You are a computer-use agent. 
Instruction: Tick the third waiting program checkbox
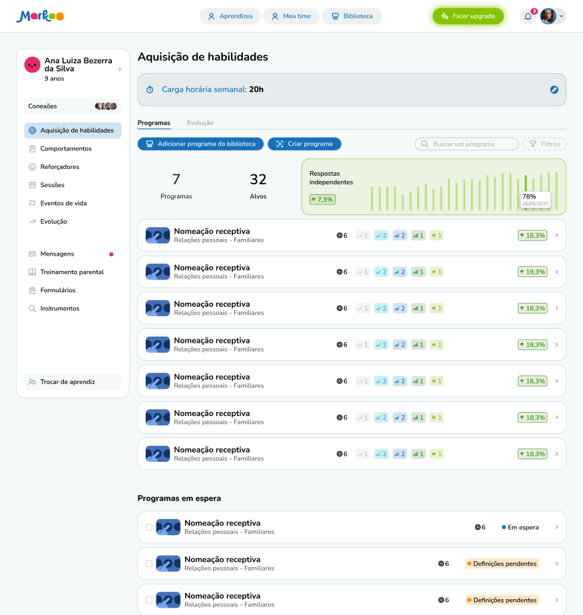(149, 600)
